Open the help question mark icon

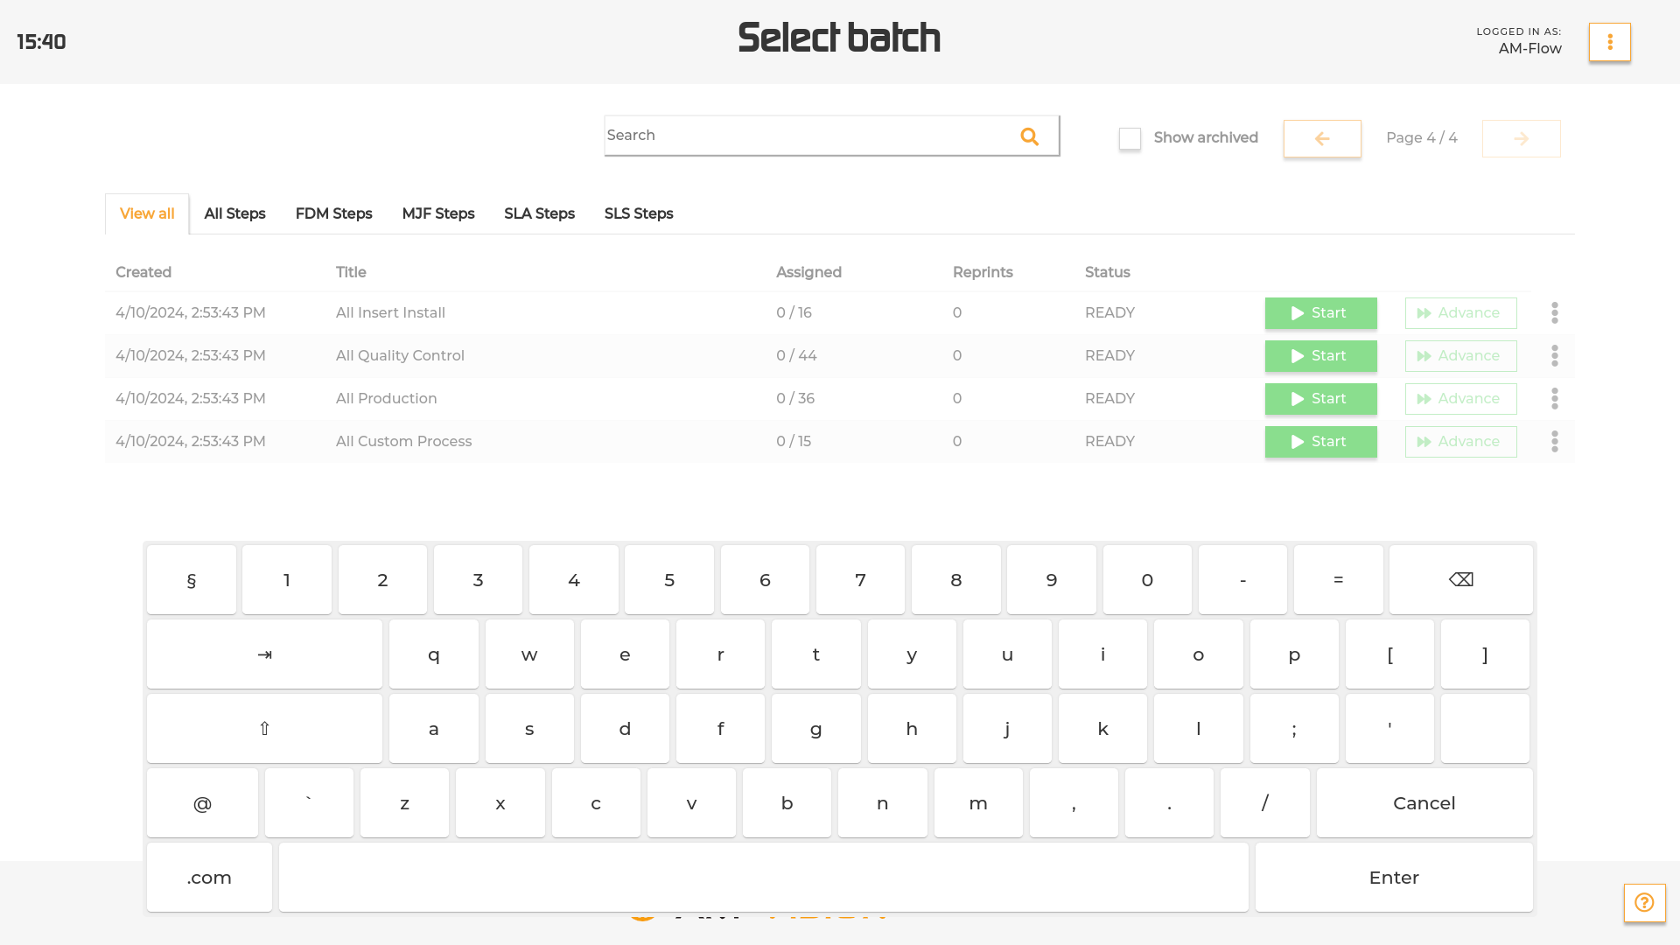pyautogui.click(x=1644, y=902)
